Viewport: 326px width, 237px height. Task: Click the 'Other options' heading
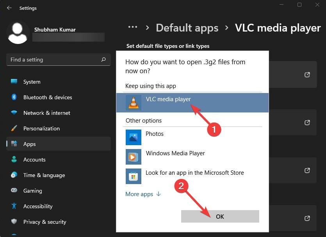point(144,121)
